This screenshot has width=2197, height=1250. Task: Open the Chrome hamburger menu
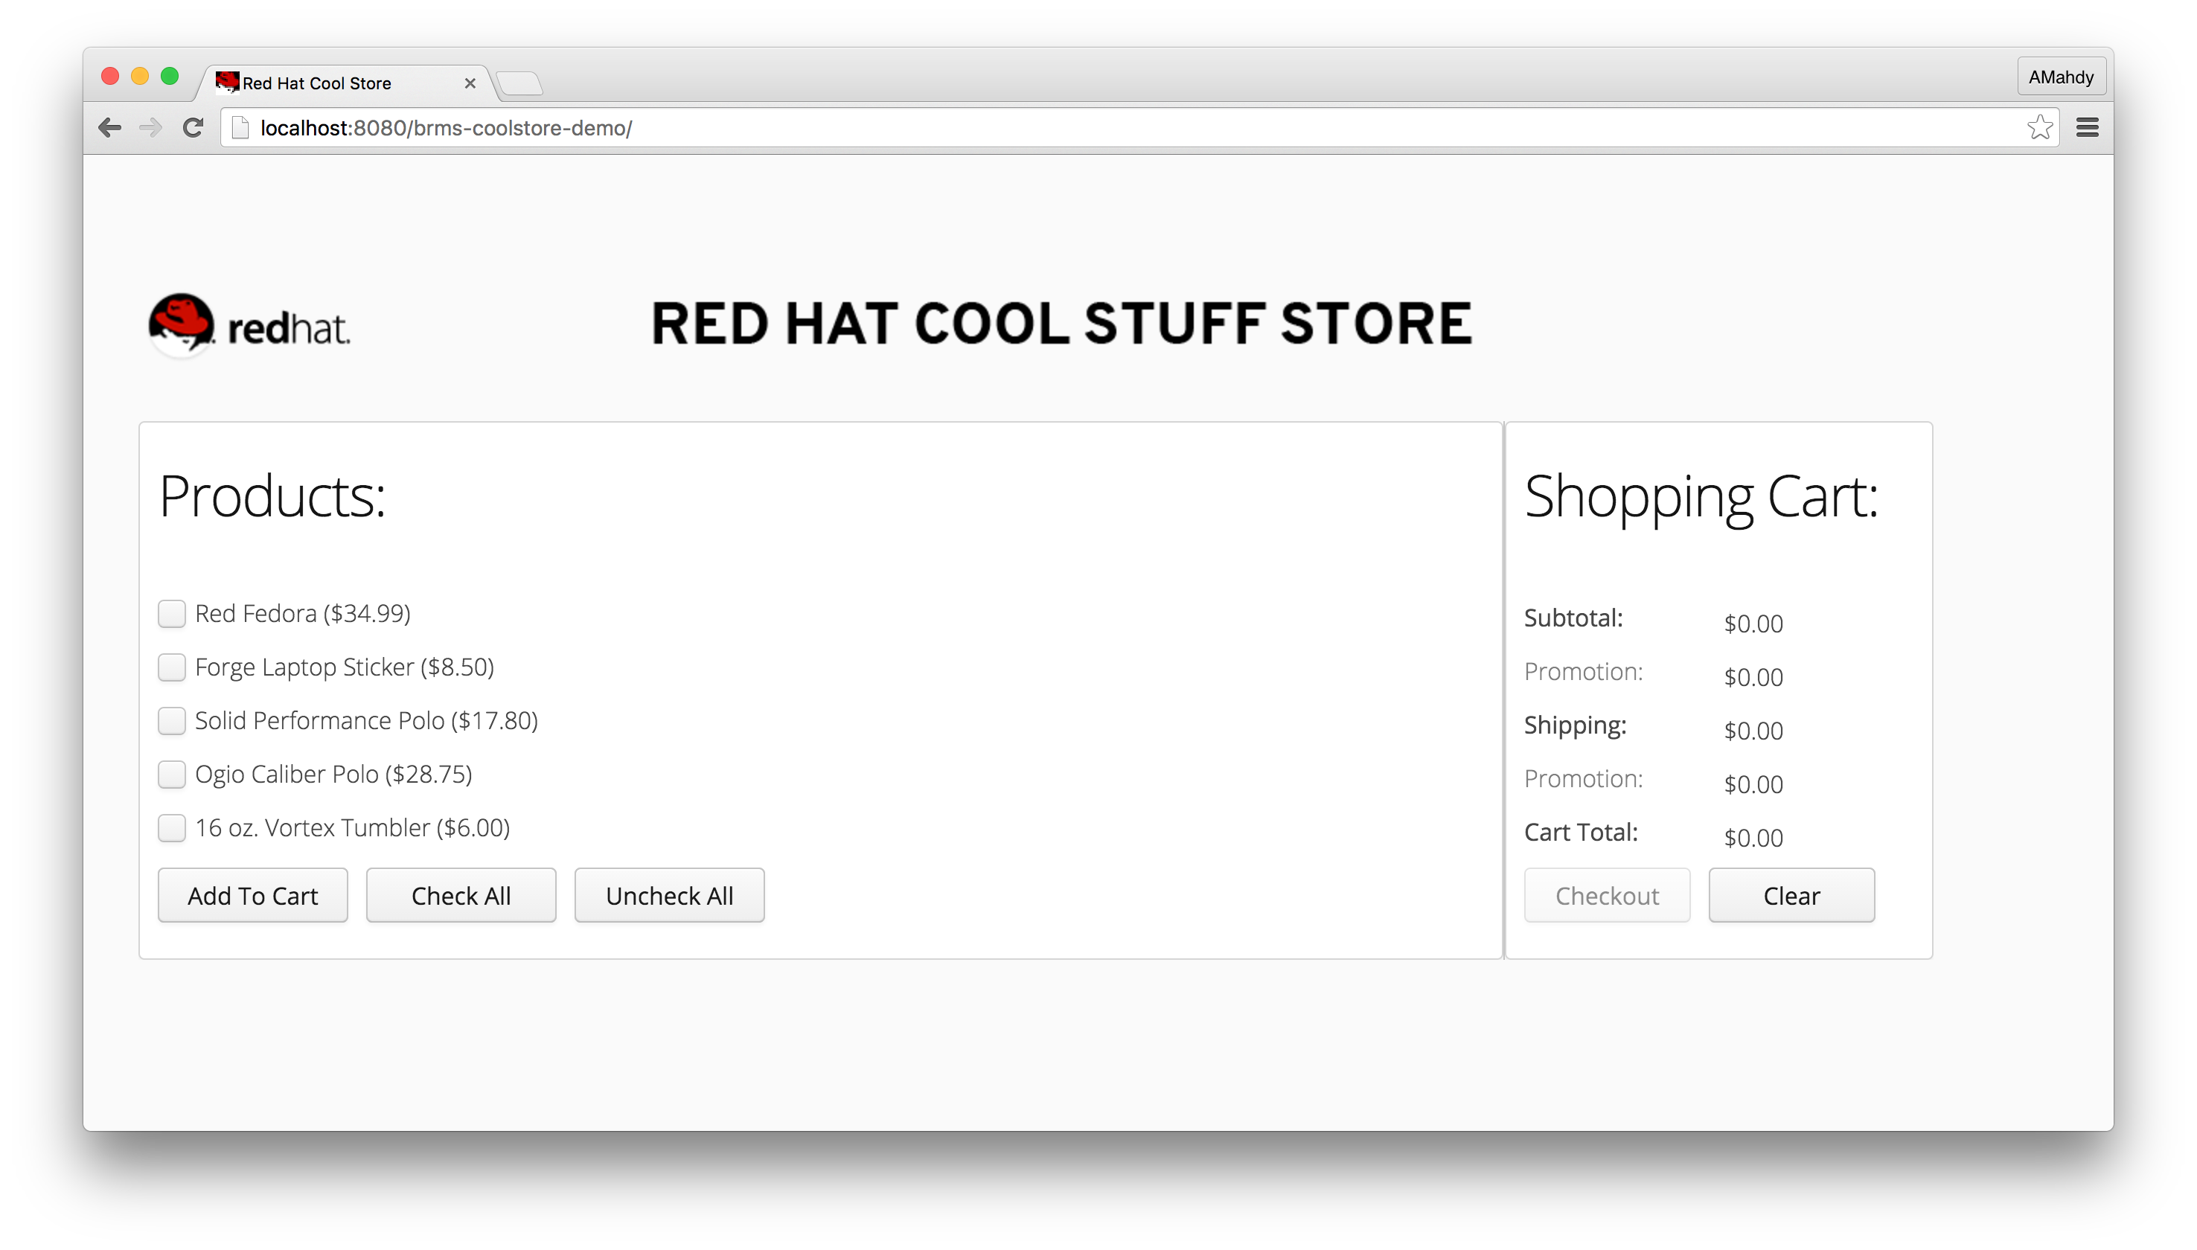click(2087, 128)
